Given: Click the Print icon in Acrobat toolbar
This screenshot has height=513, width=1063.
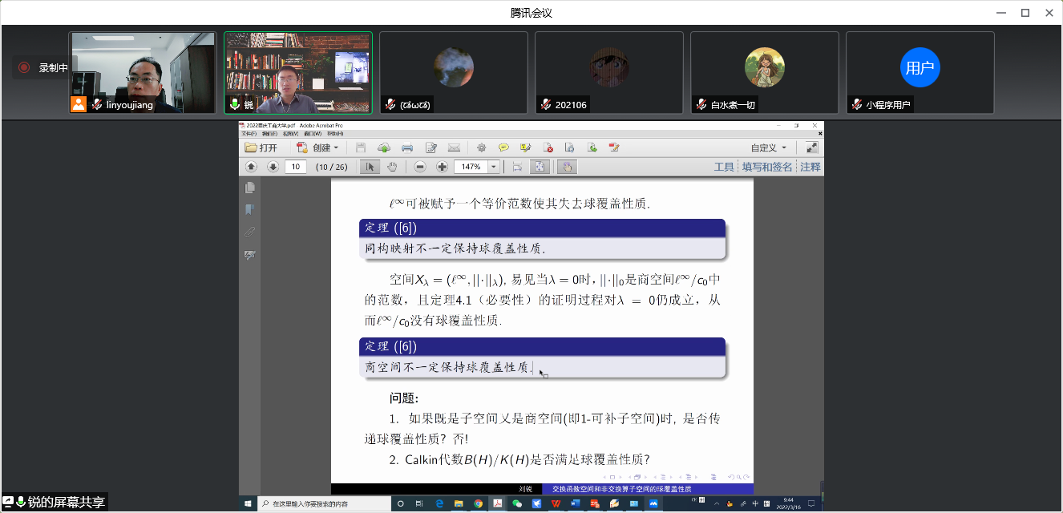Looking at the screenshot, I should click(x=407, y=147).
